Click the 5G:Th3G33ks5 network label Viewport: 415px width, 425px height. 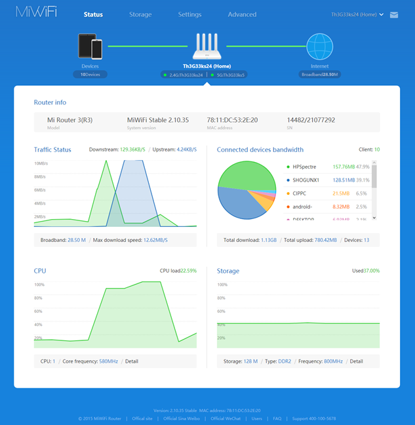point(231,75)
